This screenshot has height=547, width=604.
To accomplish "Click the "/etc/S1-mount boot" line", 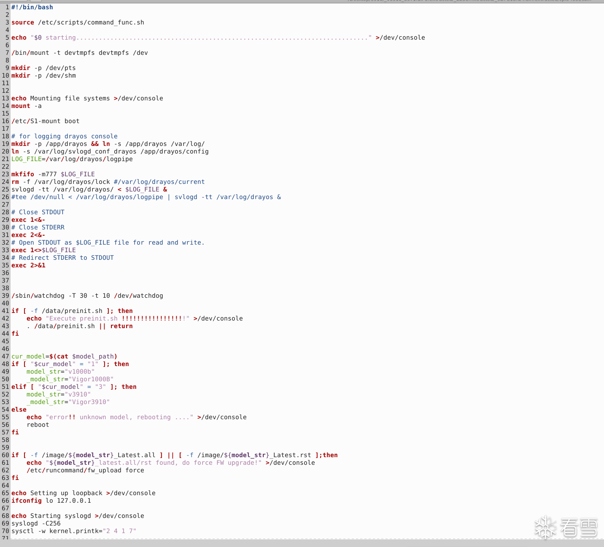I will coord(46,121).
